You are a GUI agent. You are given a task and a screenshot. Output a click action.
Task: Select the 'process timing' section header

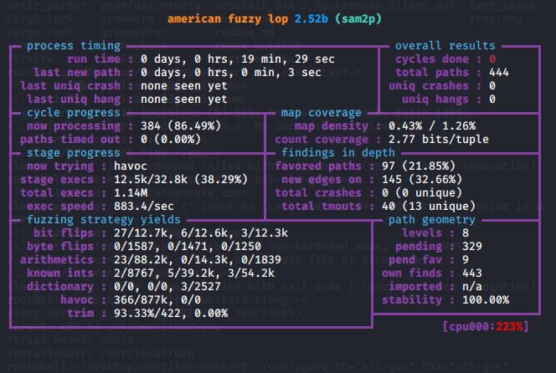click(x=74, y=46)
